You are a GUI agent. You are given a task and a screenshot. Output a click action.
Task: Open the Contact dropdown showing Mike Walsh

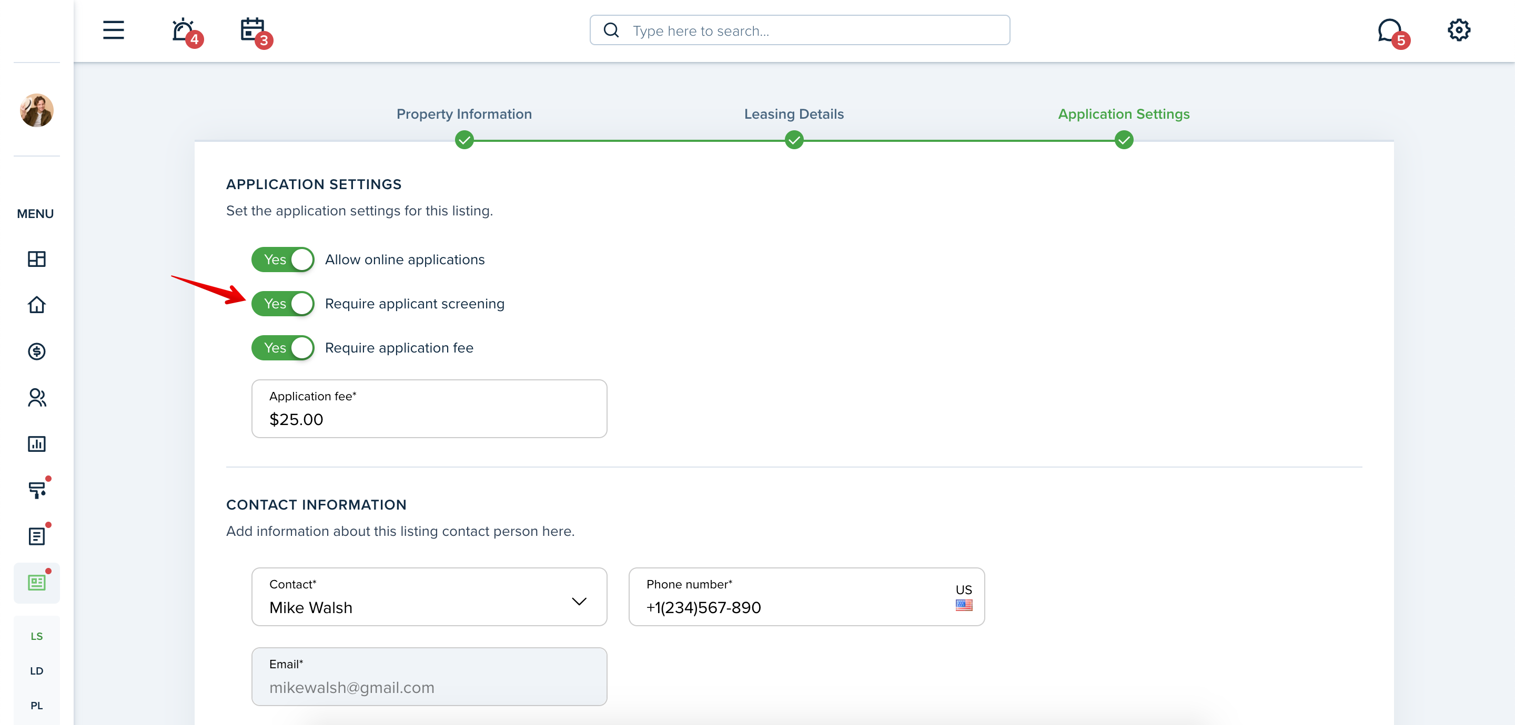429,596
